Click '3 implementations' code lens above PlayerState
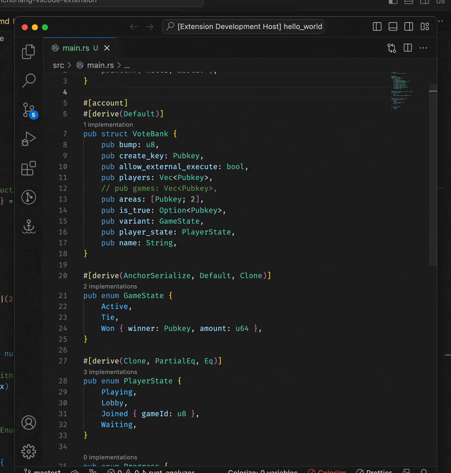This screenshot has height=473, width=451. [x=110, y=372]
